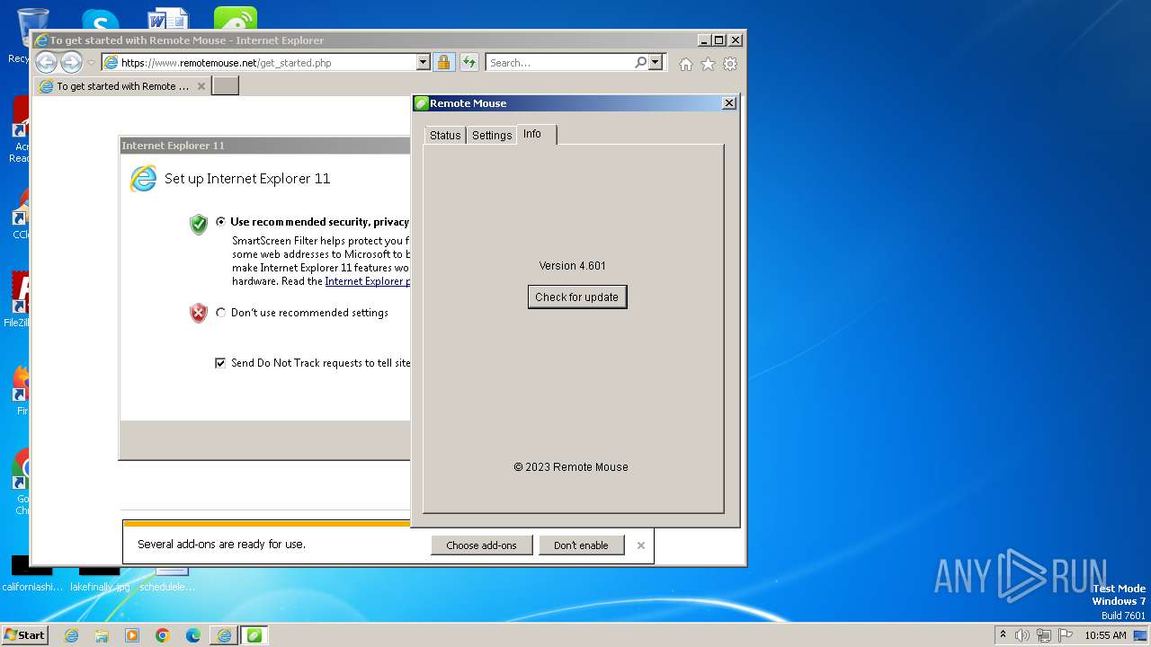
Task: Click 'Version 4.601' text
Action: [x=573, y=266]
